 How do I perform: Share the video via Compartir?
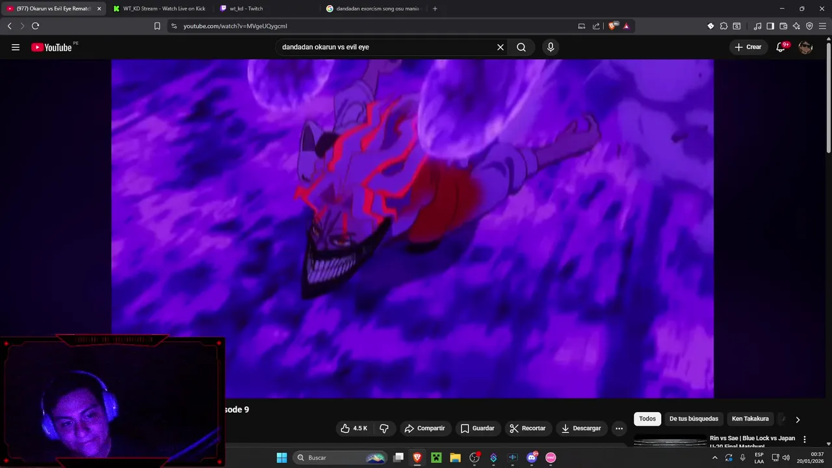tap(424, 428)
